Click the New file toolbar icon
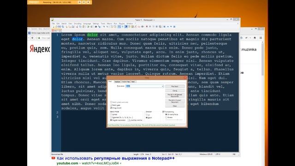Viewport: 295px width, 166px height. click(53, 27)
